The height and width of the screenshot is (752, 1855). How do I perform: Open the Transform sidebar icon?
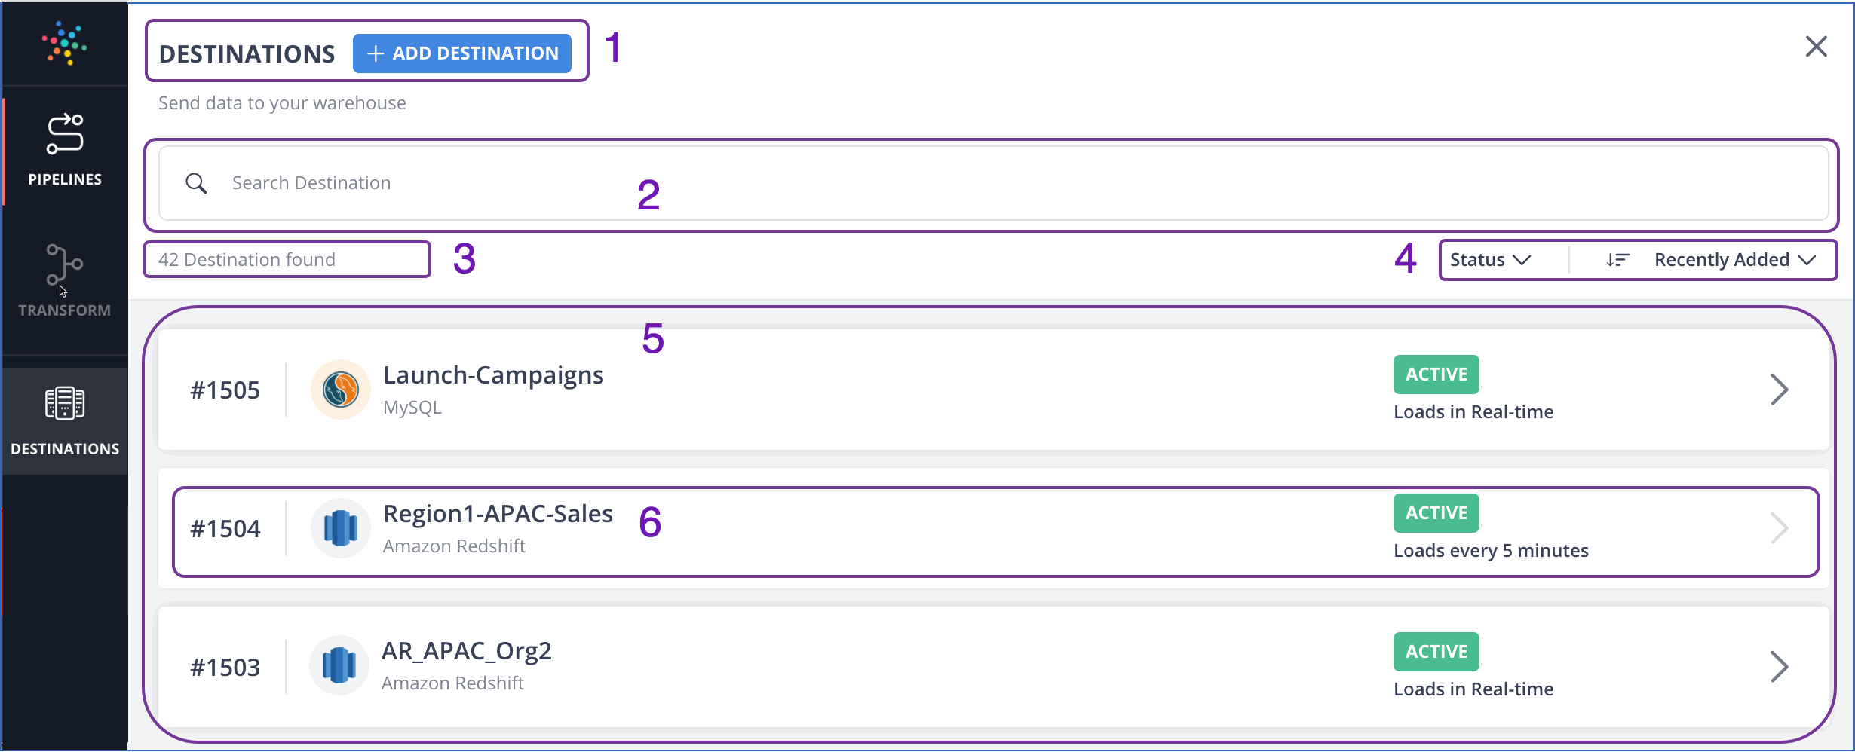(x=64, y=265)
